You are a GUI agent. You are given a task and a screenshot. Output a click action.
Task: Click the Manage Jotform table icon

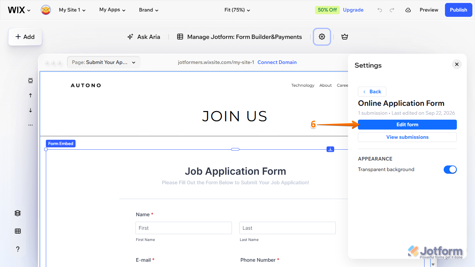point(180,37)
